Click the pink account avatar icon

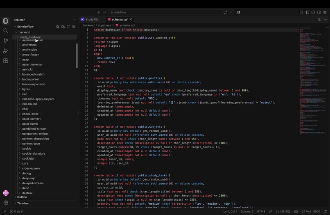(x=6, y=193)
